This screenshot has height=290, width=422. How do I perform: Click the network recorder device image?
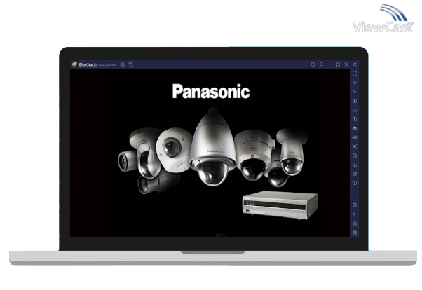[280, 205]
